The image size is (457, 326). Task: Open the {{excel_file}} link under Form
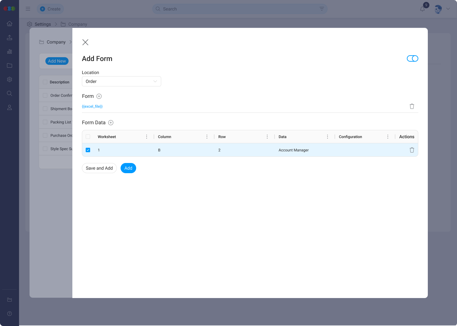pyautogui.click(x=92, y=106)
